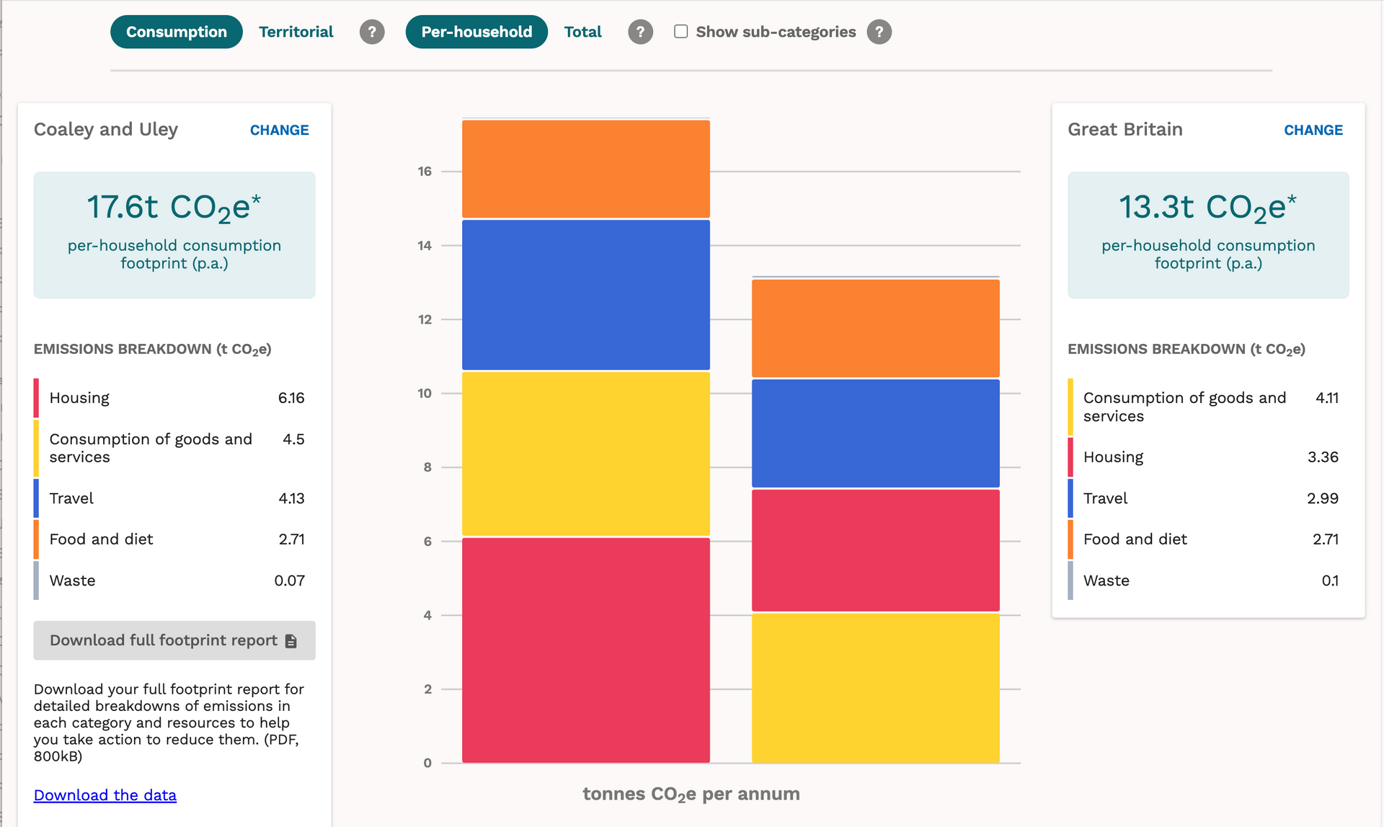Image resolution: width=1384 pixels, height=827 pixels.
Task: Select Consumption footprint toggle
Action: 176,32
